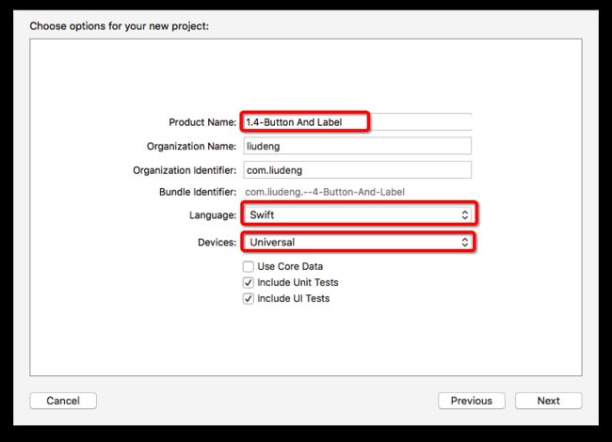This screenshot has height=442, width=612.
Task: Click the Product Name text field
Action: click(x=357, y=122)
